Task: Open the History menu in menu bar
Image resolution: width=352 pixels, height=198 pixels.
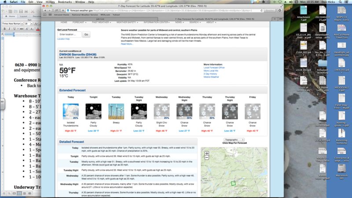Action: point(50,2)
